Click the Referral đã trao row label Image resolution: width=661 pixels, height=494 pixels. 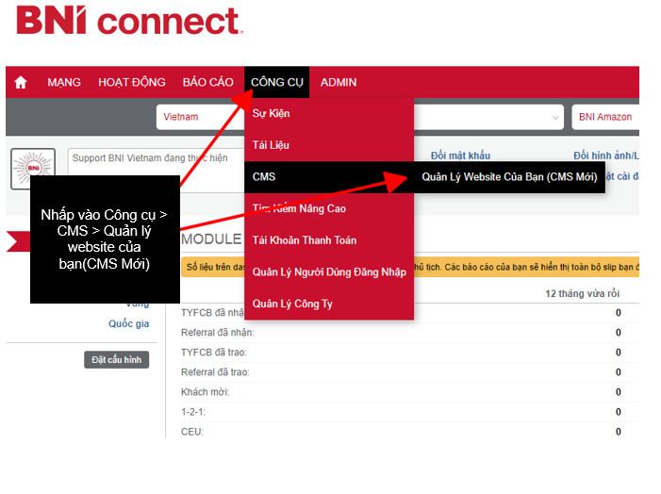[215, 372]
